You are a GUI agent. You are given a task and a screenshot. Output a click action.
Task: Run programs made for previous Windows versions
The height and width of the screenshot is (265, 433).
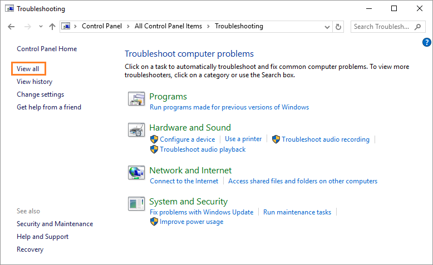(229, 107)
